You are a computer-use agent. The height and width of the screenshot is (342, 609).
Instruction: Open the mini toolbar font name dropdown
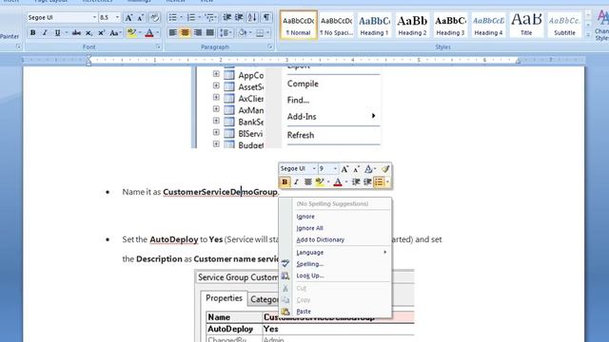pyautogui.click(x=314, y=169)
